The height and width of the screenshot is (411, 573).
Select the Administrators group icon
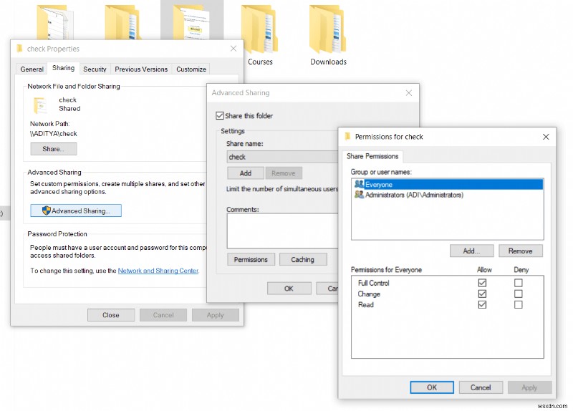[x=360, y=195]
